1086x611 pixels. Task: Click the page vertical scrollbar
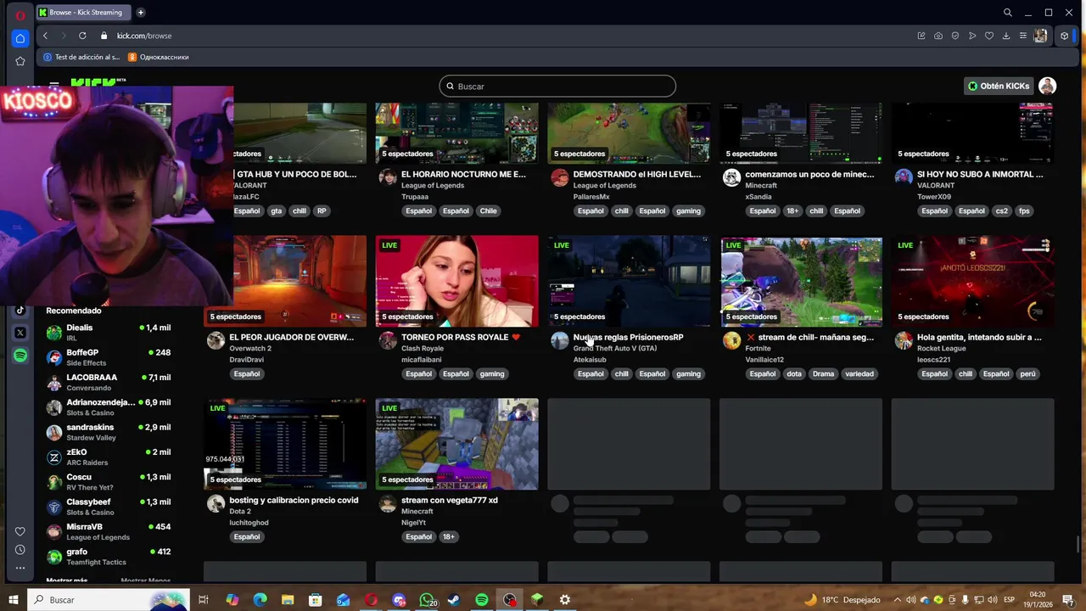coord(1078,543)
